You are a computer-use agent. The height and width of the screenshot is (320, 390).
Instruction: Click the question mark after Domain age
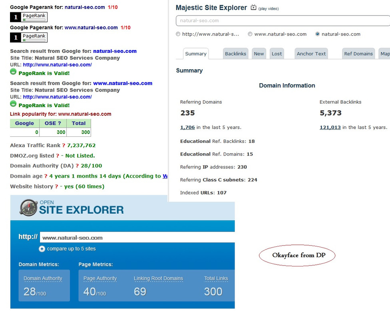pos(46,176)
